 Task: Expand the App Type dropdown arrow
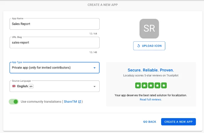94,68
